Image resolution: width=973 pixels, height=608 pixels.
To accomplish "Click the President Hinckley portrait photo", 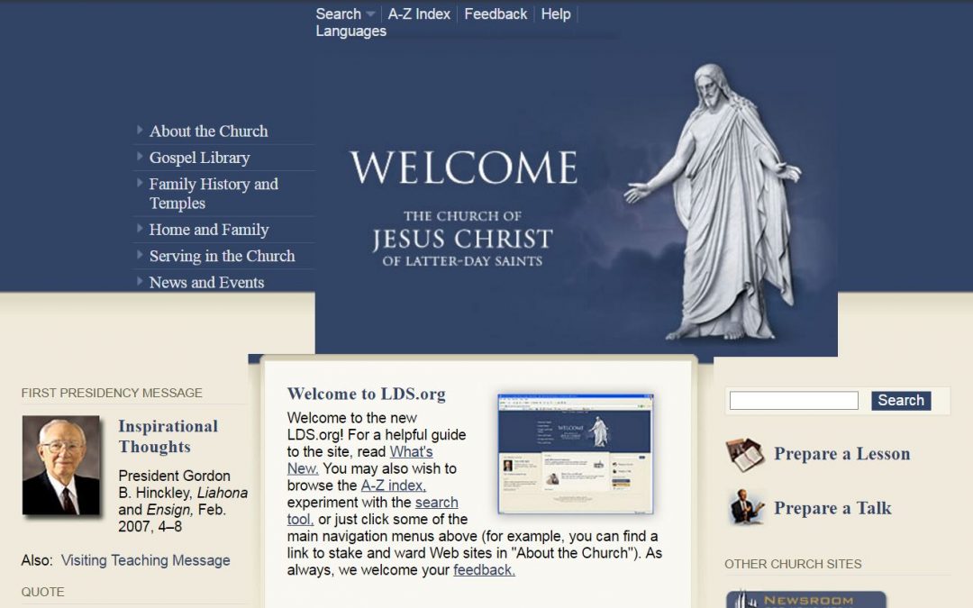I will tap(61, 466).
